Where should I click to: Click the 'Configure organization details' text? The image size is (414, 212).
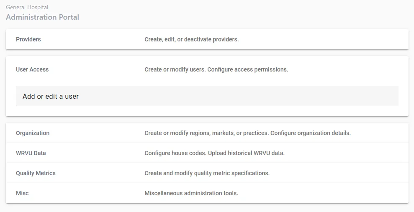coord(310,133)
